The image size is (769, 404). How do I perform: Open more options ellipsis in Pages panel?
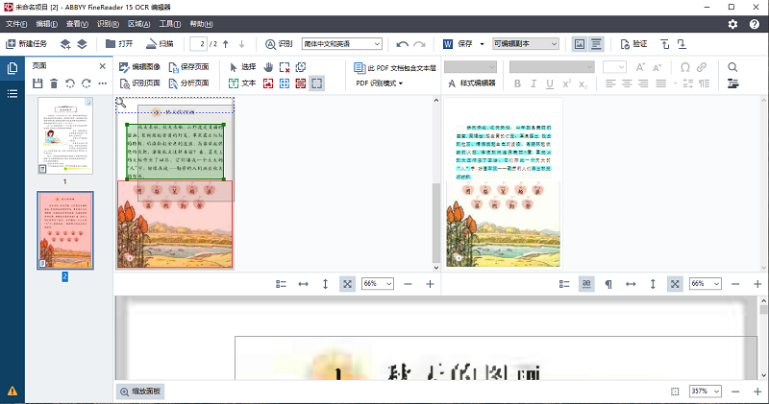pos(102,83)
